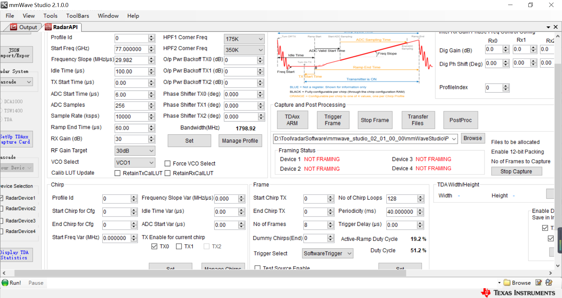Open the Trigger Select SoftwareTrigger dropdown

[x=328, y=253]
